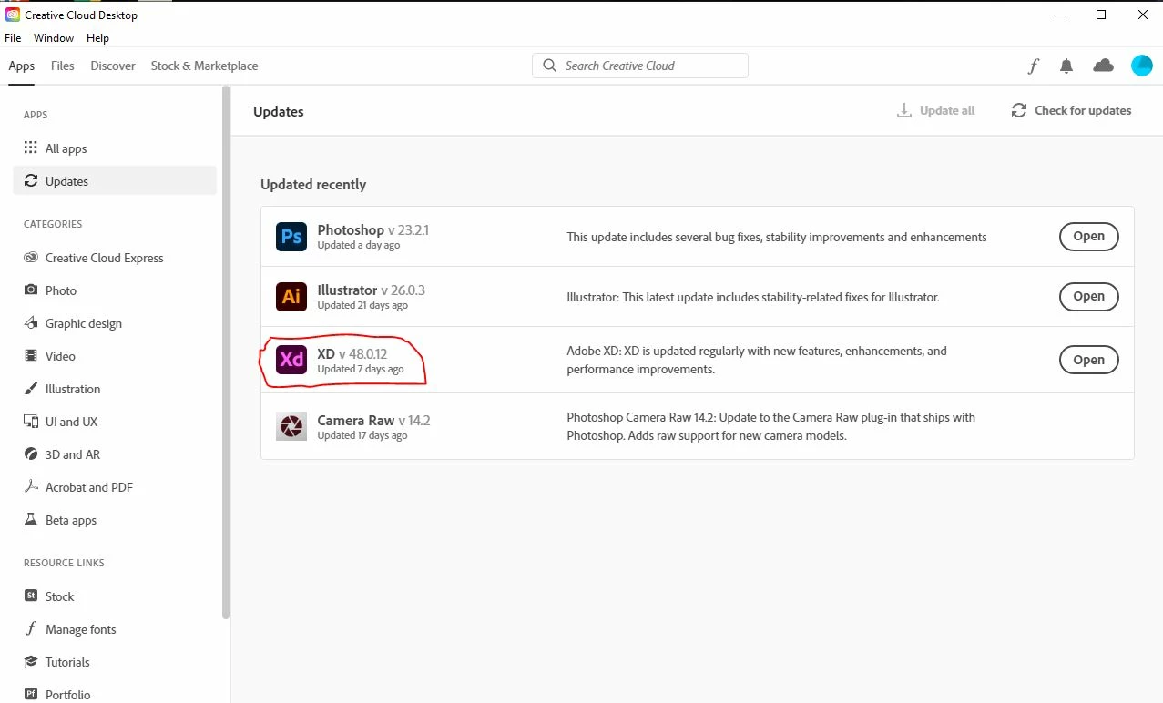Screen dimensions: 1163x703
Task: Click the Adobe XD app icon
Action: point(291,360)
